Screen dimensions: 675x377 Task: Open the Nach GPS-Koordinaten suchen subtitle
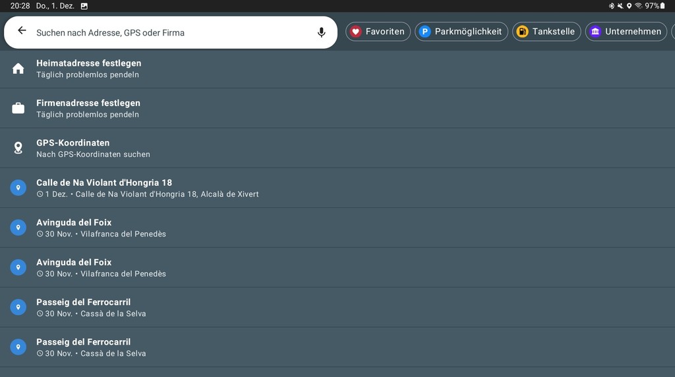pos(93,154)
